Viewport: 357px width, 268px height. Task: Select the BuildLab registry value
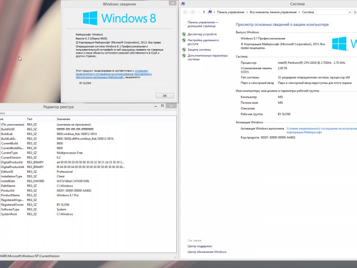7,134
